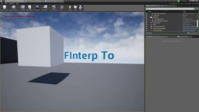Open the Edit FirstPersonGameMode link
This screenshot has height=112, width=199.
point(190,29)
